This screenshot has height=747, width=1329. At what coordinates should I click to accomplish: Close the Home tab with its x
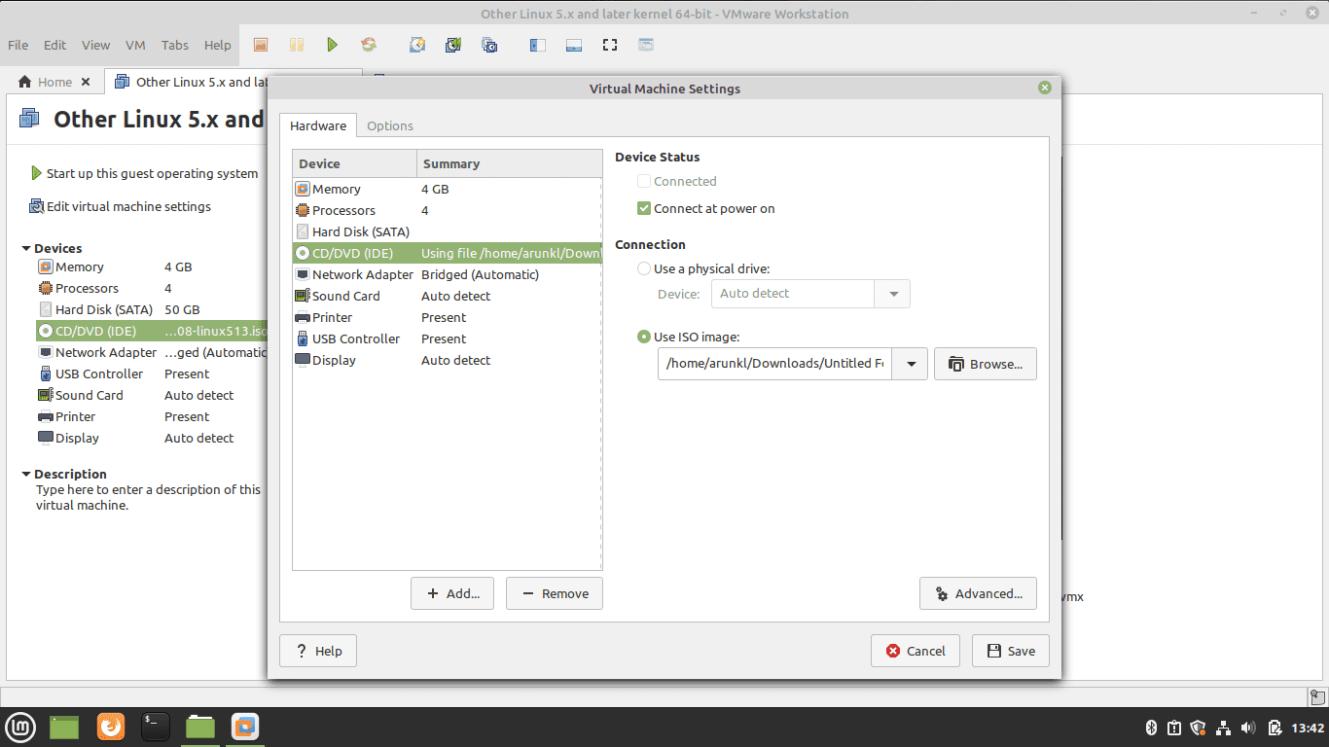[x=86, y=82]
